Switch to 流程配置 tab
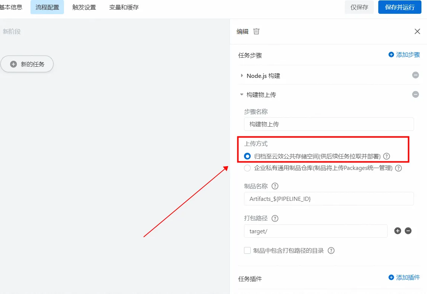Screen dimensions: 427x294 point(47,7)
